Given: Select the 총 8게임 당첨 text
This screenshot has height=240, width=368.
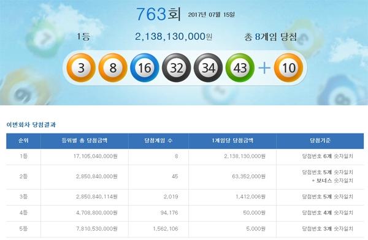Looking at the screenshot, I should (x=270, y=37).
